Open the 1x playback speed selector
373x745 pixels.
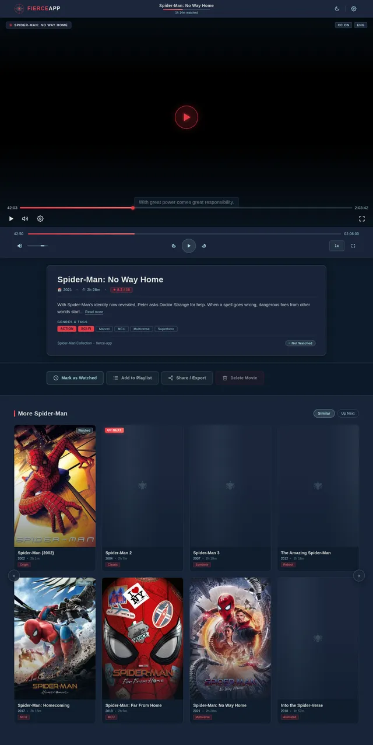point(336,246)
